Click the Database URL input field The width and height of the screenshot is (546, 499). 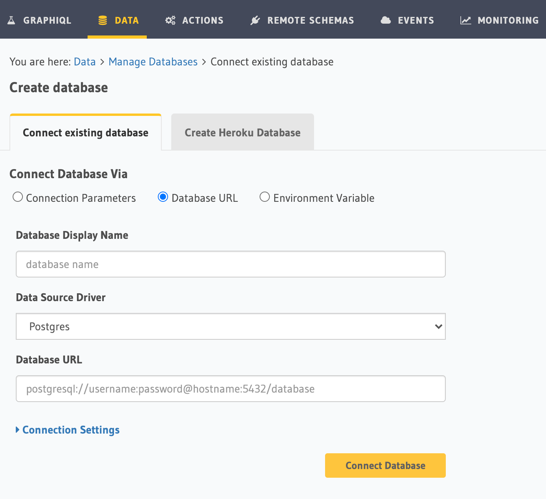[x=231, y=389]
